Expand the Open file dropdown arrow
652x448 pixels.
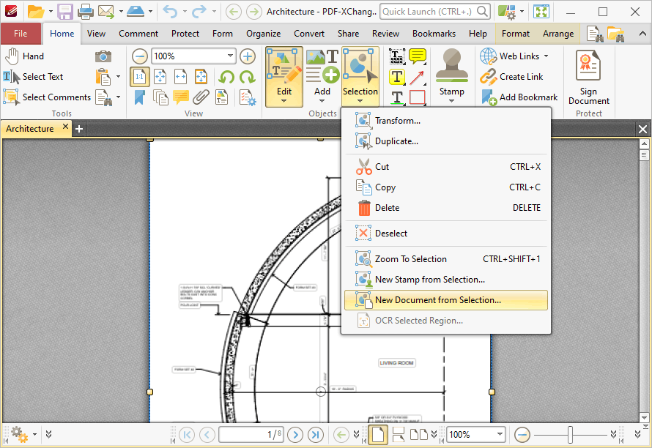pos(51,12)
